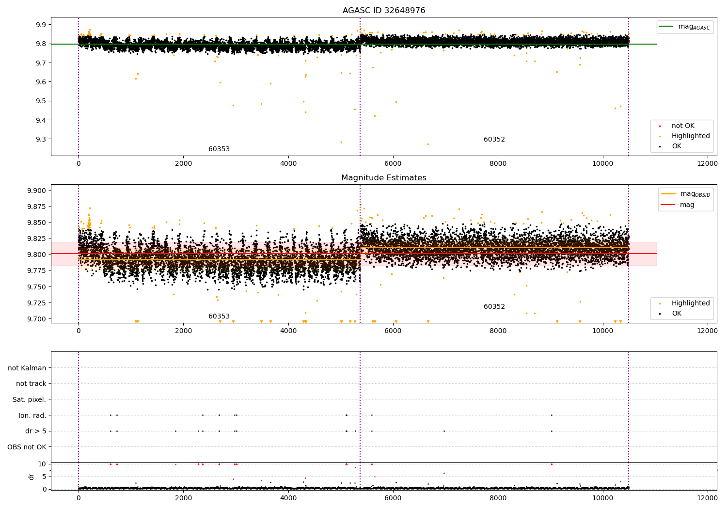727x509 pixels.
Task: Click "12000" x-tick under Magnitude Estimates plot
Action: click(x=707, y=331)
